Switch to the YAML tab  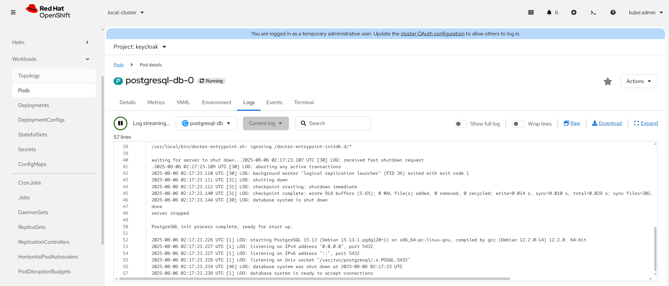(x=183, y=103)
